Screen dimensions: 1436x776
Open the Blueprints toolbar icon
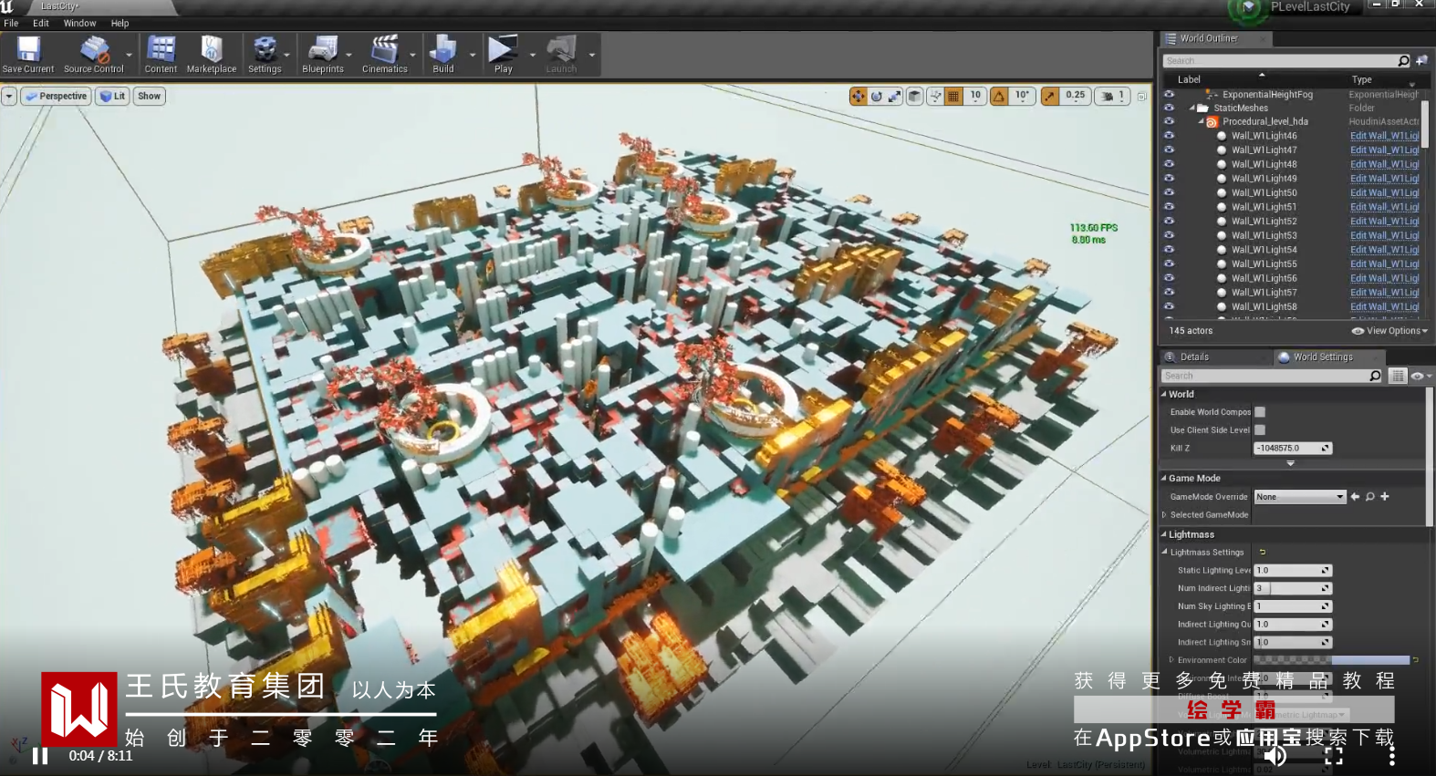pyautogui.click(x=323, y=55)
